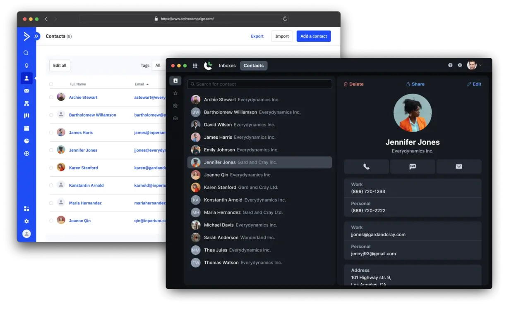Open the favorites star in sidebar
The width and height of the screenshot is (509, 311).
click(x=175, y=93)
